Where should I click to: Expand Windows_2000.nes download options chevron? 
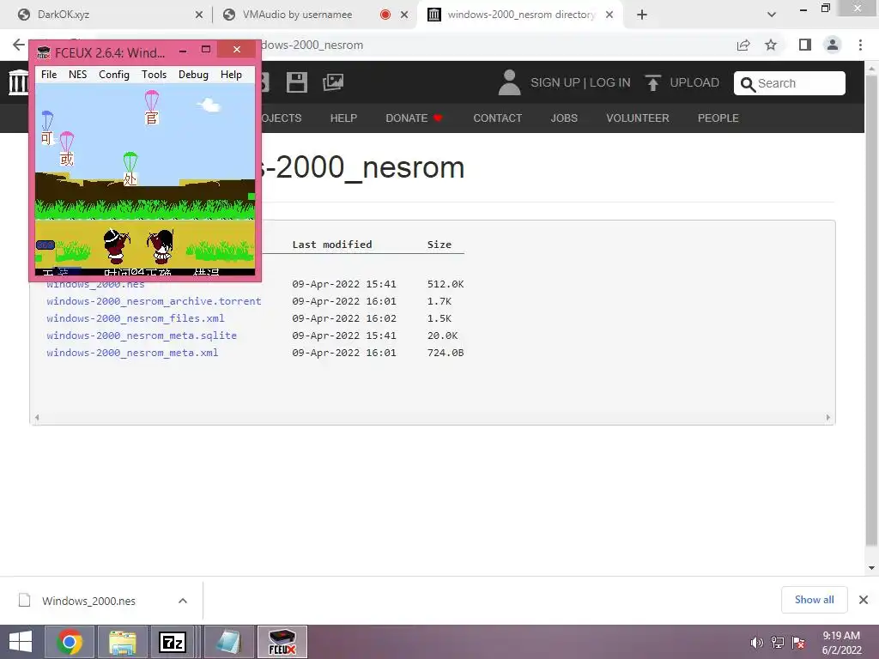click(x=183, y=601)
